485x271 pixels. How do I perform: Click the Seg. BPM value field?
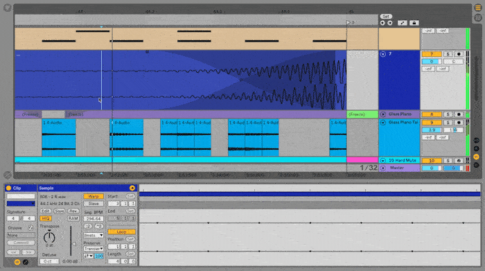pyautogui.click(x=94, y=219)
